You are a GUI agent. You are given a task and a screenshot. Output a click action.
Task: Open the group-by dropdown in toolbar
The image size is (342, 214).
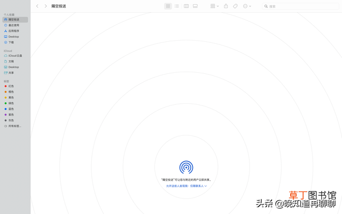tap(214, 6)
